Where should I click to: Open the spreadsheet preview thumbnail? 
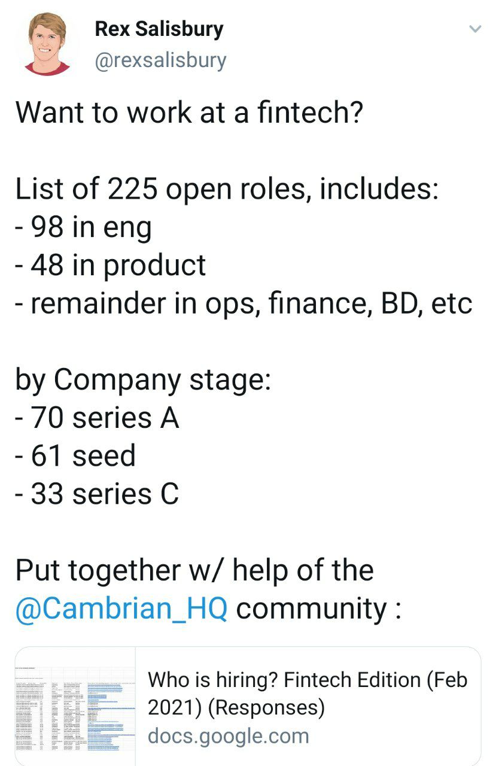(x=75, y=706)
